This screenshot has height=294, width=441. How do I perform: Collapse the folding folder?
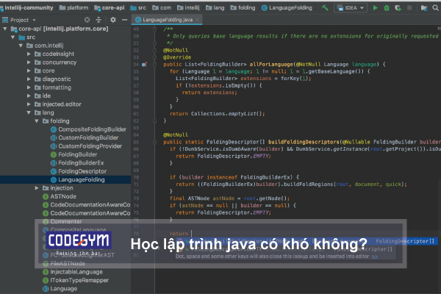[37, 121]
